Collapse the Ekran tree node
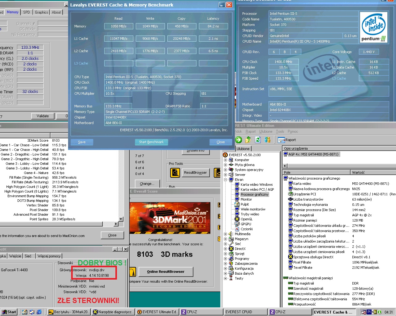Image resolution: width=396 pixels, height=316 pixels. (226, 180)
